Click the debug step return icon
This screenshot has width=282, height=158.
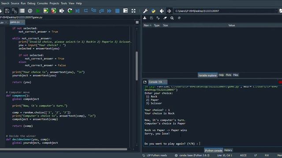tap(101, 11)
